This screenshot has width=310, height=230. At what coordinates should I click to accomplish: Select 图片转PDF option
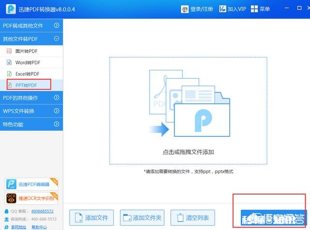31,51
